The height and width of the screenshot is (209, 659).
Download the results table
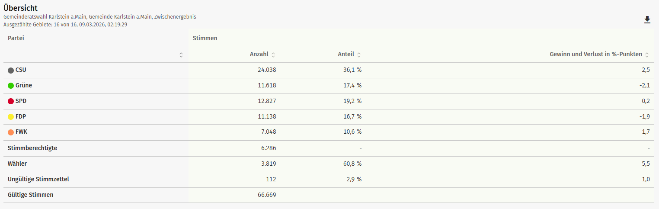647,20
